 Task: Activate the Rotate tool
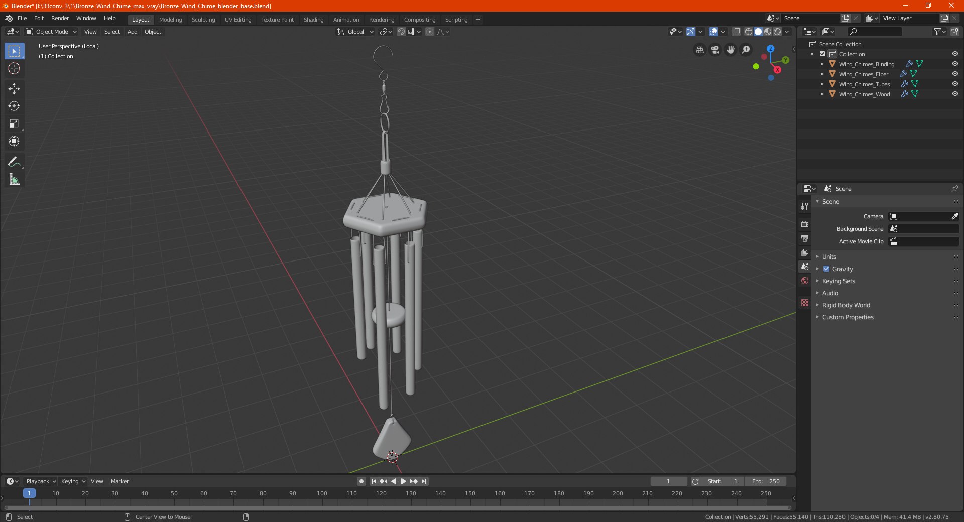(x=14, y=106)
